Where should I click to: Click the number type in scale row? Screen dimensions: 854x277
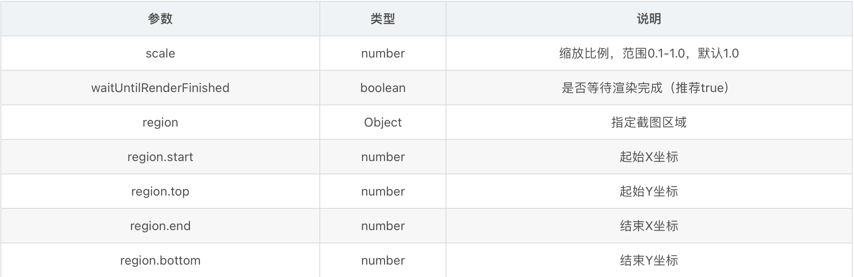click(x=383, y=53)
